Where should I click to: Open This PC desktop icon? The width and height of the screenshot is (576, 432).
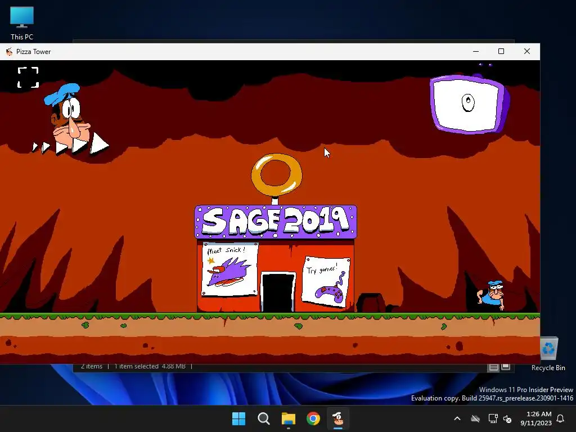(22, 23)
